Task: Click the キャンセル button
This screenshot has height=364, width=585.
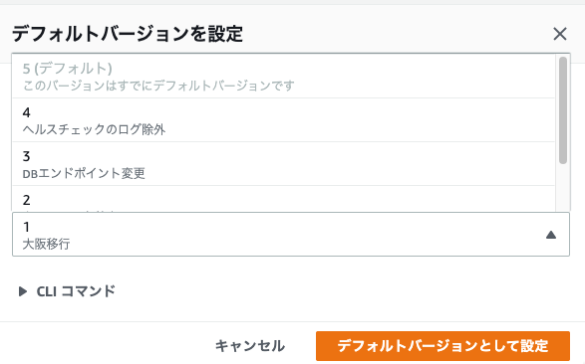Action: coord(250,346)
